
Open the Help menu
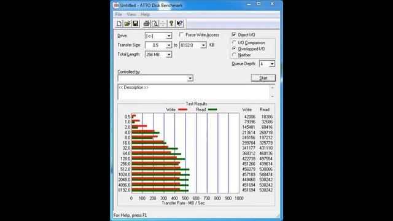[x=145, y=14]
